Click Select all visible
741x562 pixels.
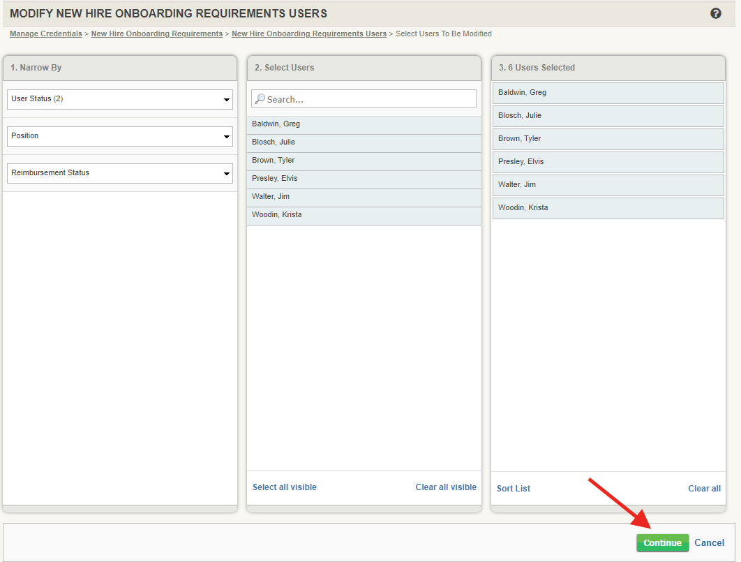pyautogui.click(x=284, y=487)
